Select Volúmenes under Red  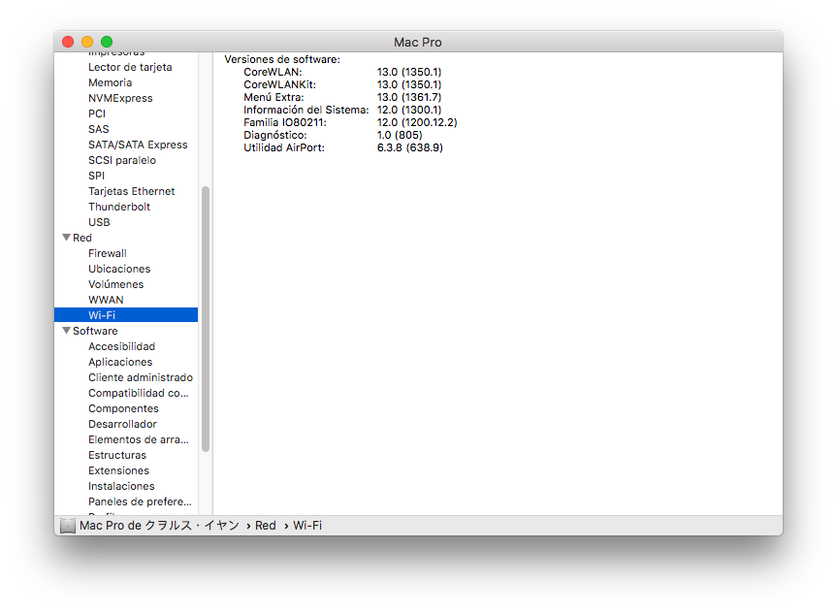coord(115,284)
